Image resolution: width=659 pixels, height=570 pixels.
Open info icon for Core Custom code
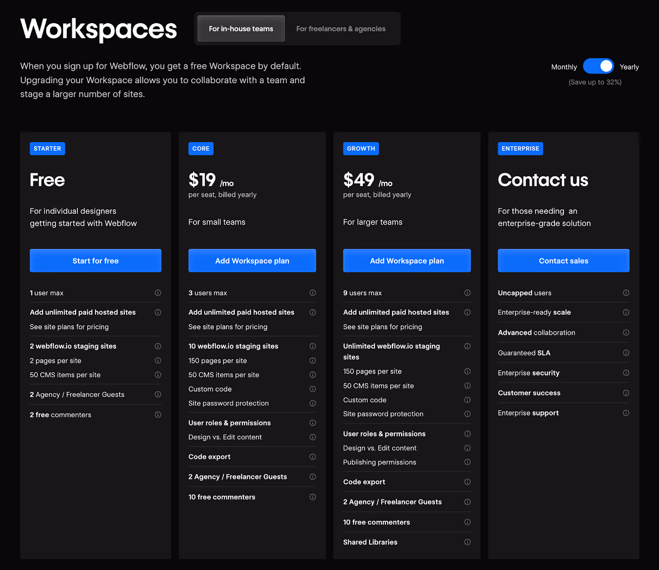pyautogui.click(x=313, y=389)
